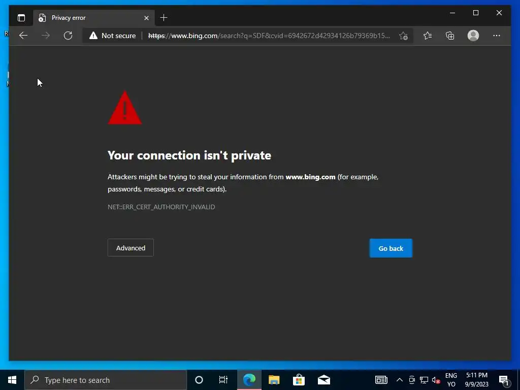Go back with the back arrow
Image resolution: width=520 pixels, height=390 pixels.
(23, 36)
